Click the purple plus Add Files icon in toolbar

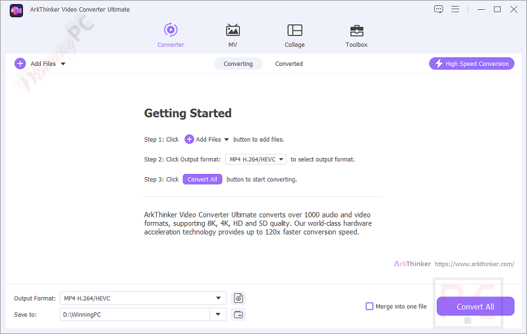point(20,63)
